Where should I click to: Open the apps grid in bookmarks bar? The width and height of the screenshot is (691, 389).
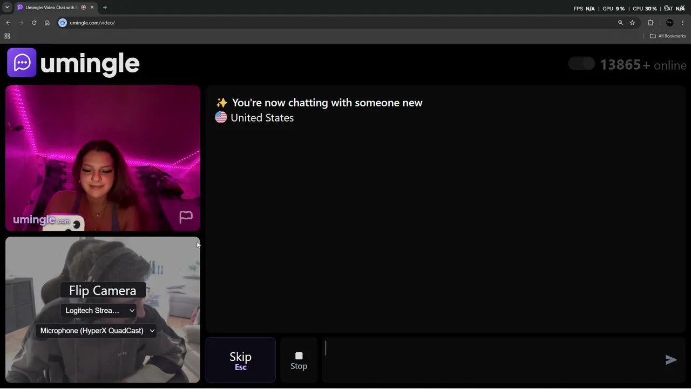coord(7,36)
